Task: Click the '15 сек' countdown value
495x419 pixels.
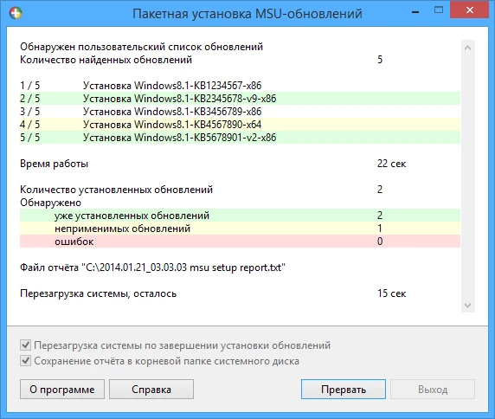Action: [391, 293]
